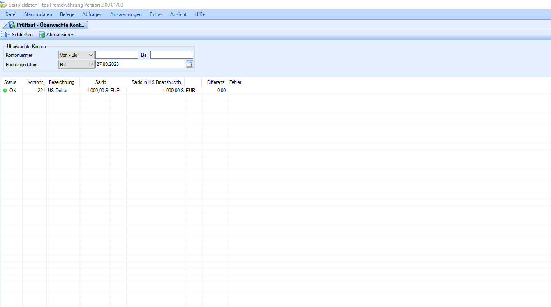Click the Aktualisieren refresh icon
Image resolution: width=551 pixels, height=307 pixels.
[x=42, y=35]
